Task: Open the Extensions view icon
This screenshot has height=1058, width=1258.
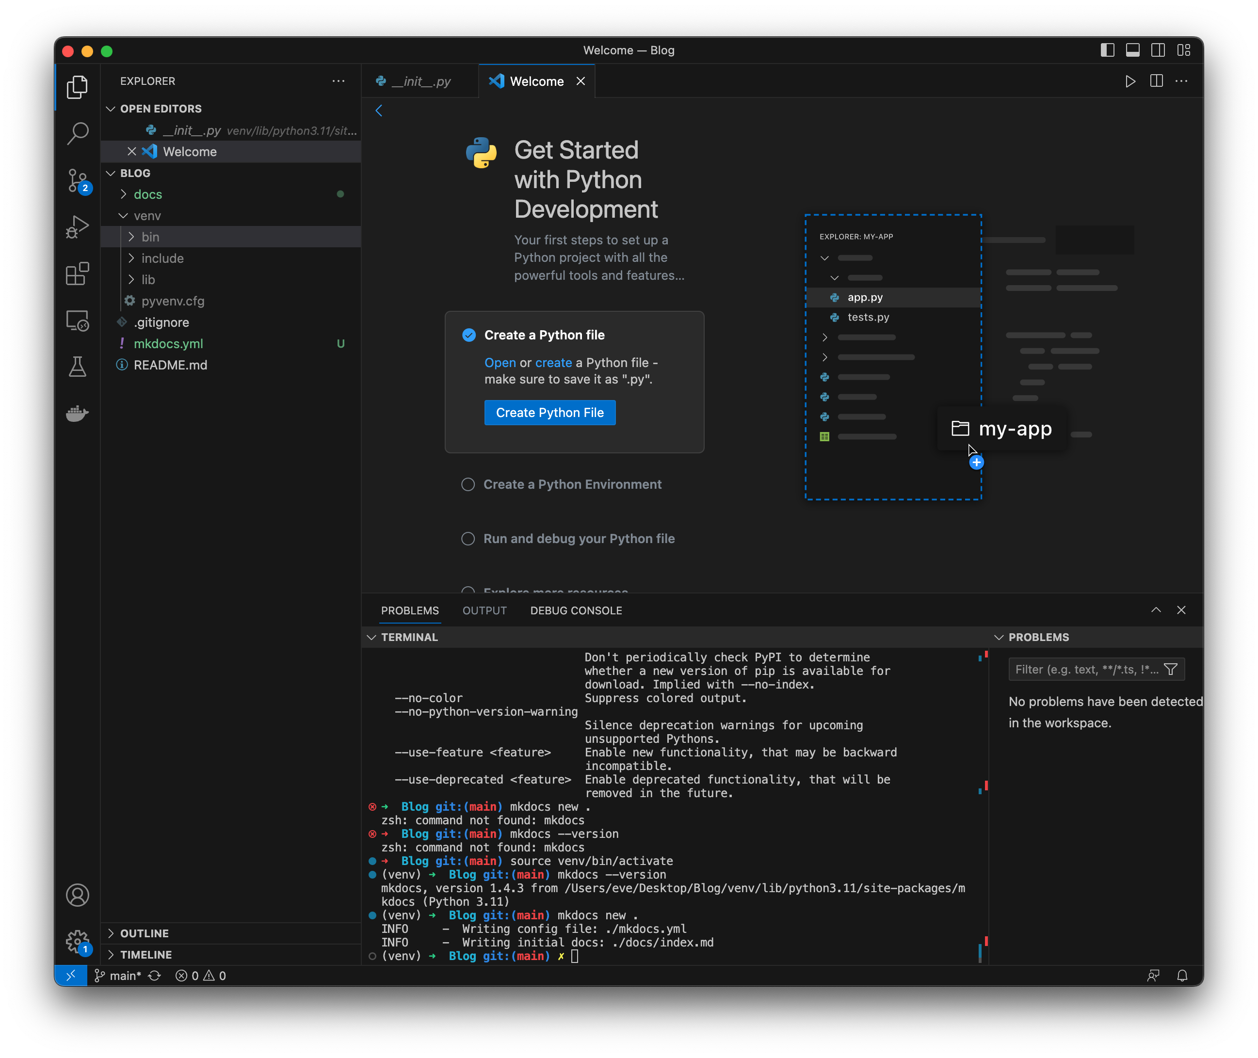Action: point(78,273)
